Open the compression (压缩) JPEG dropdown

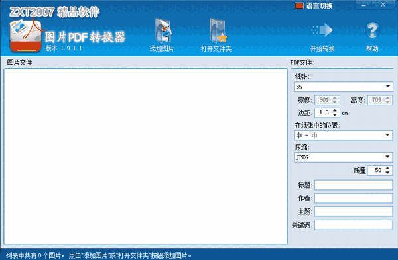click(344, 157)
